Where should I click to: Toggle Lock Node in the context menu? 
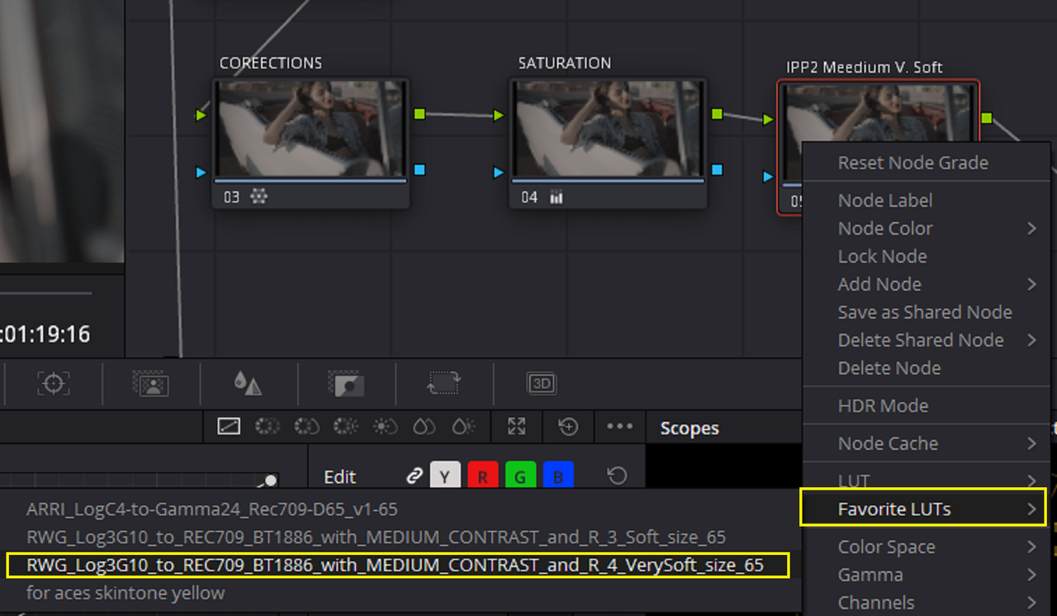[927, 256]
